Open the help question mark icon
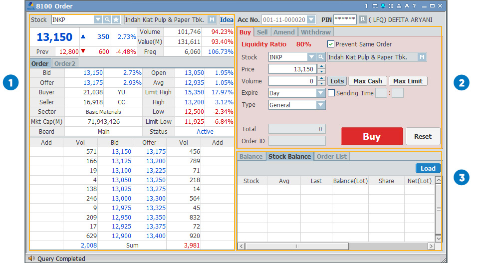Viewport: 484px width, 263px height. pos(414,6)
